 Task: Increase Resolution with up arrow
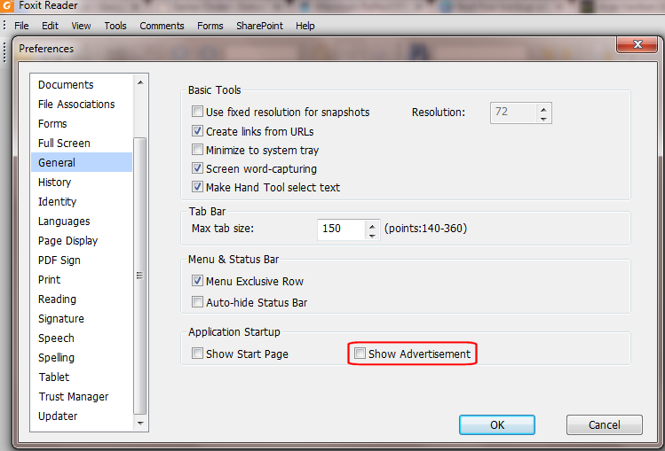[x=543, y=109]
